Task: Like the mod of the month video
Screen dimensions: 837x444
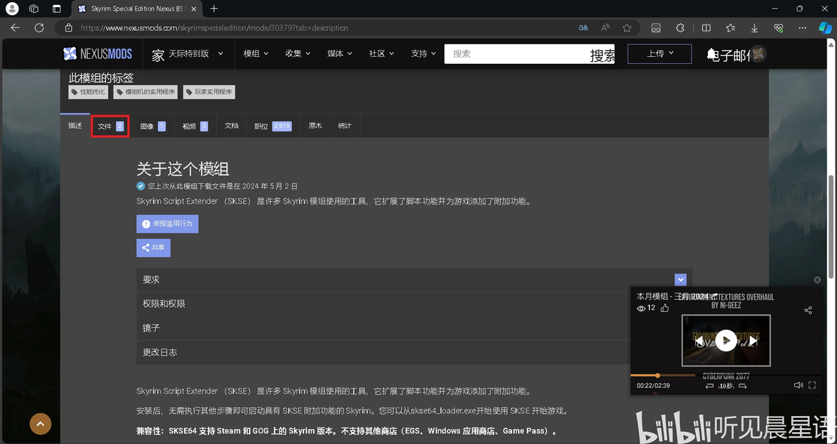Action: click(664, 308)
